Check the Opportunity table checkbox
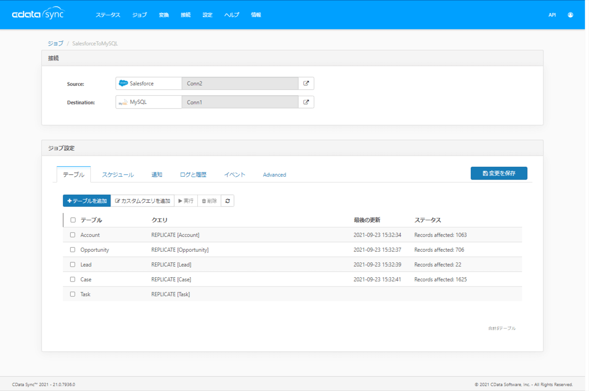This screenshot has width=589, height=391. [x=73, y=250]
